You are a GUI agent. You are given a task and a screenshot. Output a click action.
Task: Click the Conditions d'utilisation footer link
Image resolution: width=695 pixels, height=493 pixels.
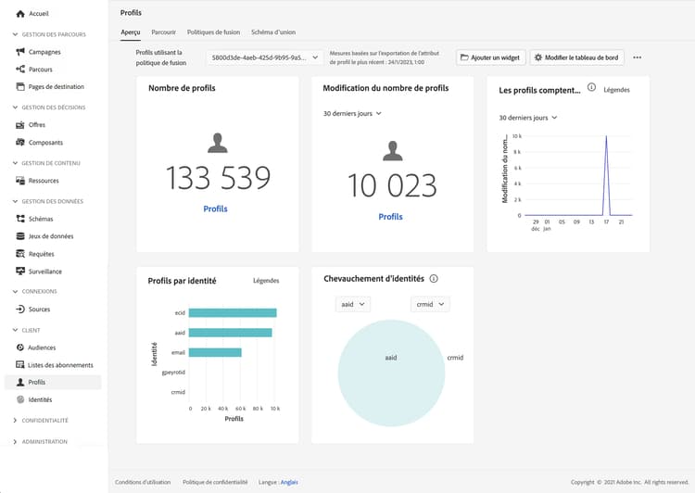[x=143, y=482]
